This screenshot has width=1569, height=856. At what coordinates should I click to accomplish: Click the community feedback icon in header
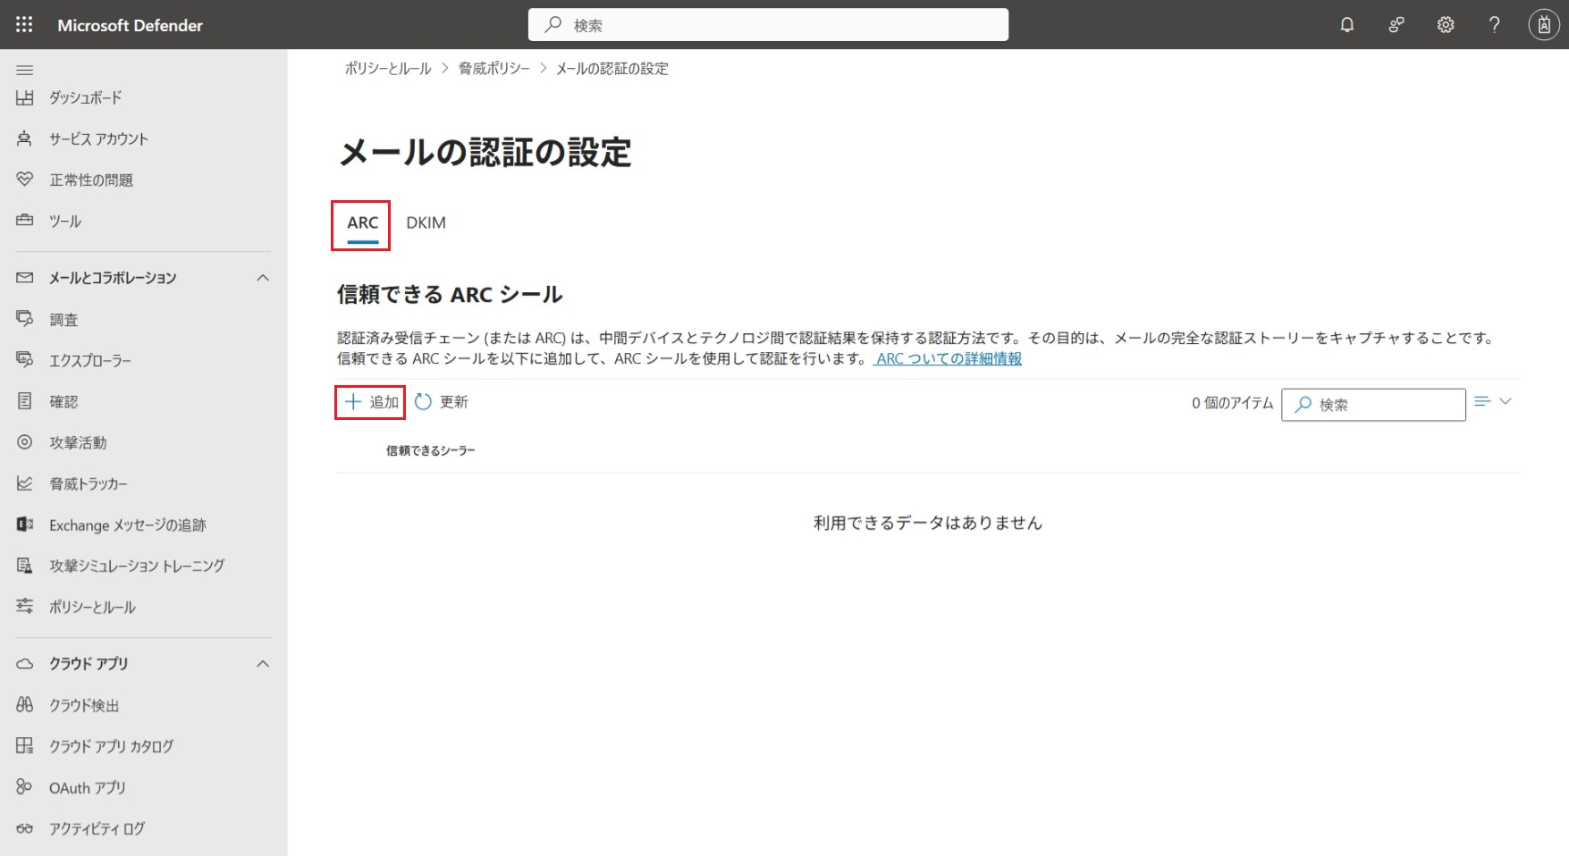click(1396, 25)
